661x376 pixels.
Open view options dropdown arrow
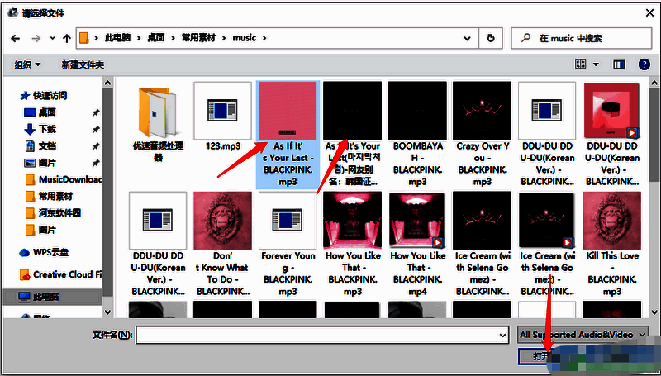pyautogui.click(x=596, y=64)
